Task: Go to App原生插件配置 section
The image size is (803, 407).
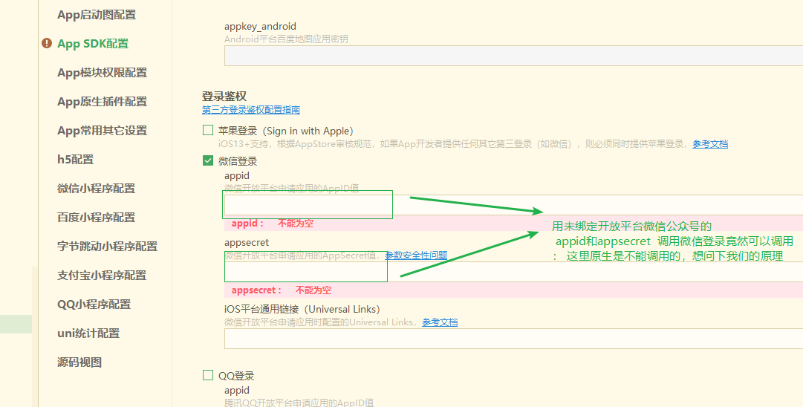Action: pyautogui.click(x=102, y=102)
